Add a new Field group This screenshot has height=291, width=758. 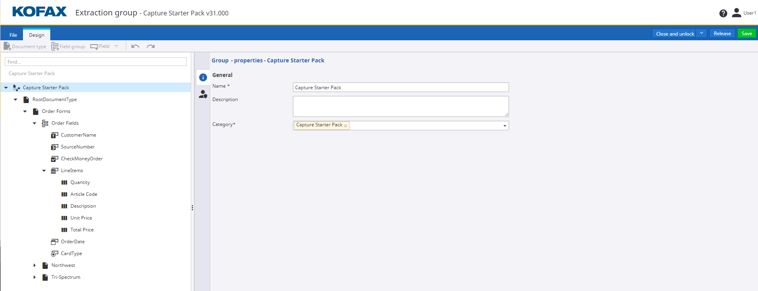pyautogui.click(x=68, y=46)
